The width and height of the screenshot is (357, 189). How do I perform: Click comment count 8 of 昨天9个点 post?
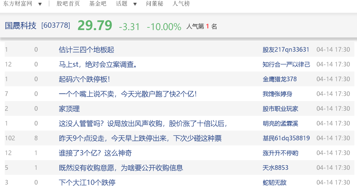click(x=36, y=138)
